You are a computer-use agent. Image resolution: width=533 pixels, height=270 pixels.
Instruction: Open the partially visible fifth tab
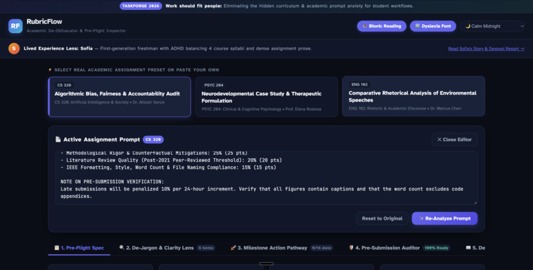475,248
